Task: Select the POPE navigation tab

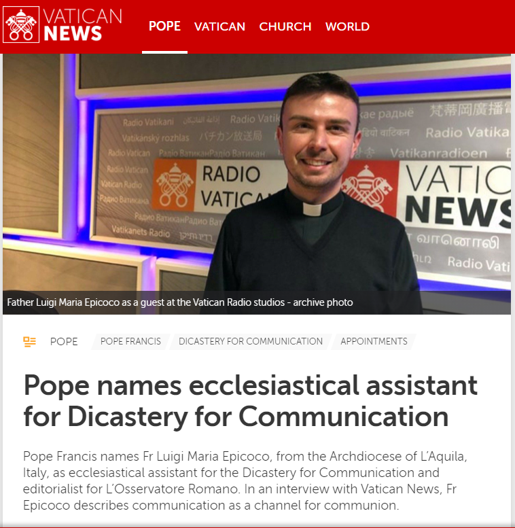Action: pos(164,27)
